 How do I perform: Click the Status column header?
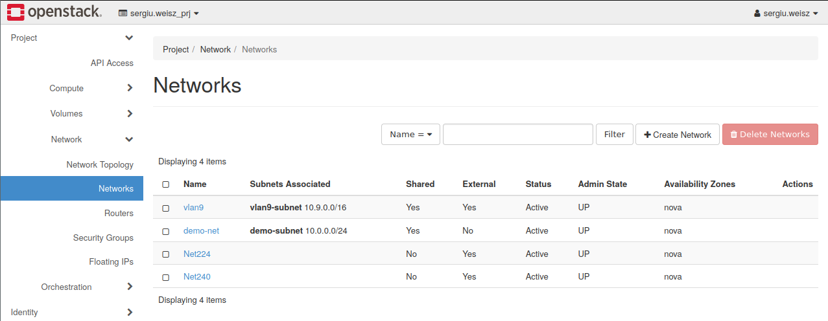[x=538, y=184]
